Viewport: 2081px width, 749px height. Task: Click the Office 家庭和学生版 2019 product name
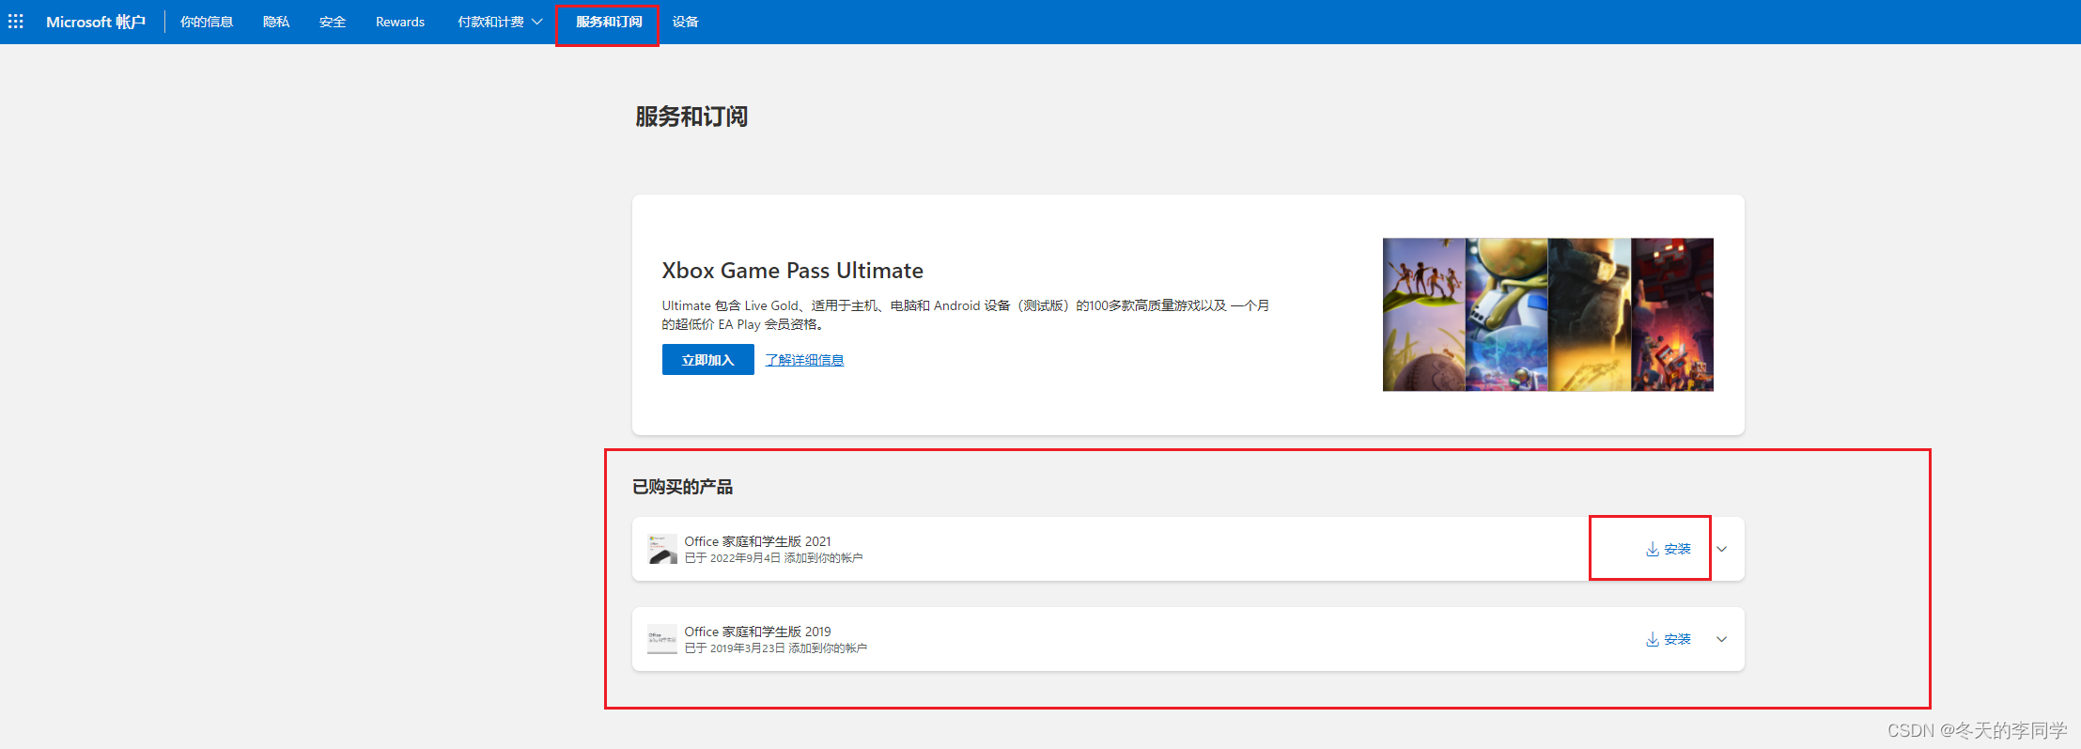[757, 632]
